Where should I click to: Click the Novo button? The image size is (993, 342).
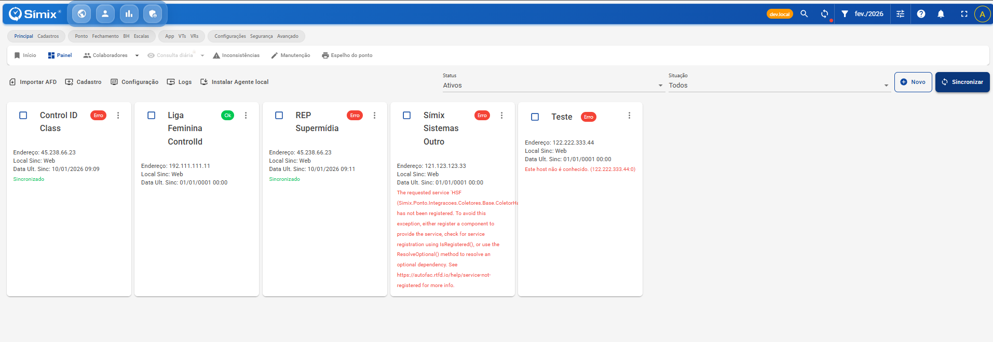point(913,82)
